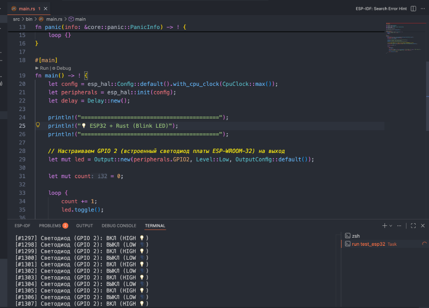Screen dimensions: 429x308
Task: Open the new terminal profile dropdown arrow
Action: pos(391,225)
